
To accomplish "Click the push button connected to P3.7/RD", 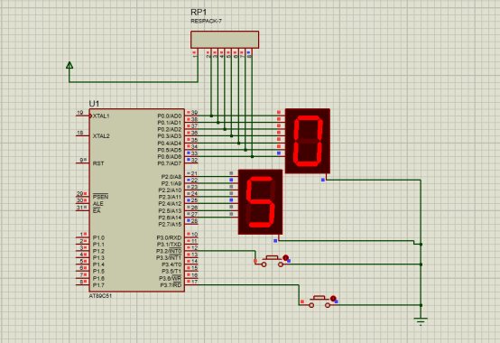I will tap(319, 301).
